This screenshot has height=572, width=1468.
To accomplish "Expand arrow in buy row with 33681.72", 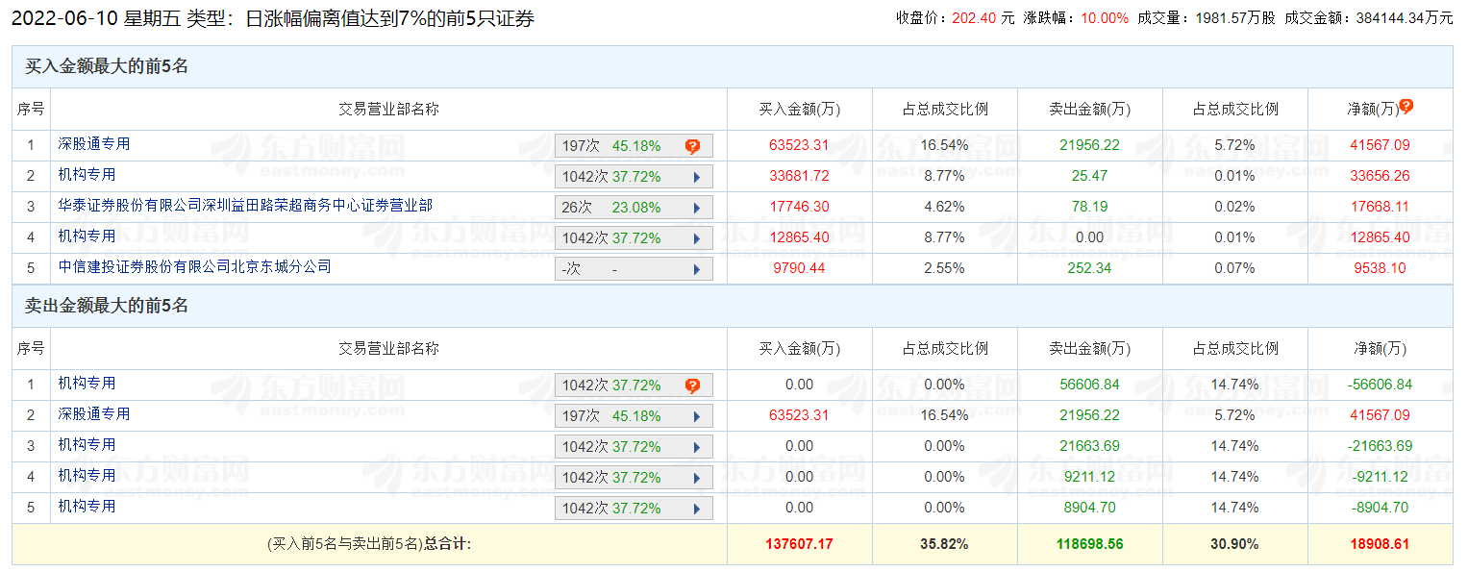I will [696, 177].
